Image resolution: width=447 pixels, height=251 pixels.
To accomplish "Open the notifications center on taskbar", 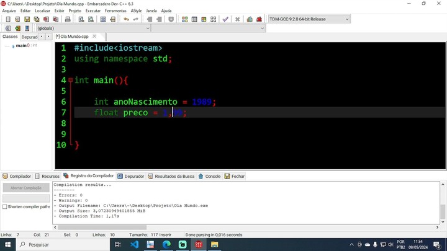I will pyautogui.click(x=436, y=244).
